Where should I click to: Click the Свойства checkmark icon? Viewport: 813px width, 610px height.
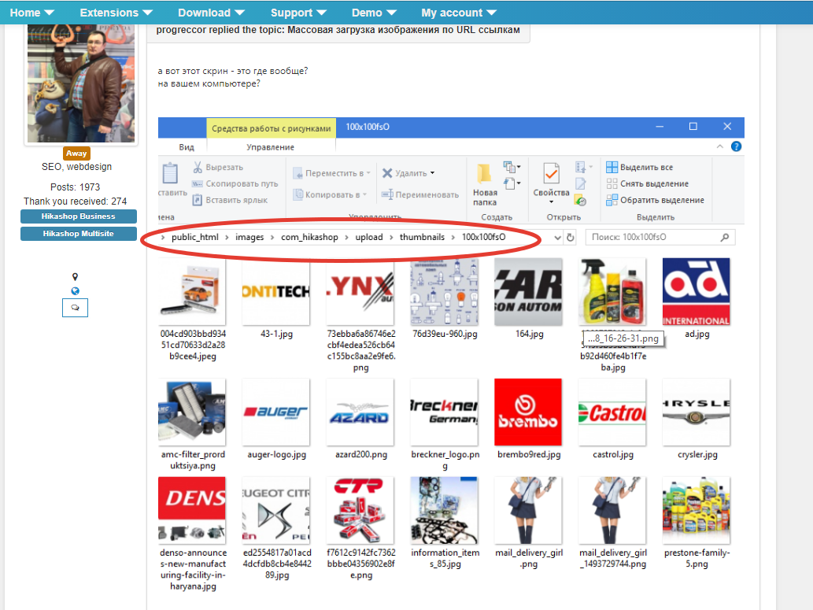[551, 174]
